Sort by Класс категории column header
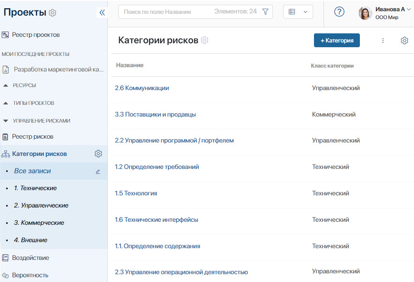414x282 pixels. click(x=332, y=66)
